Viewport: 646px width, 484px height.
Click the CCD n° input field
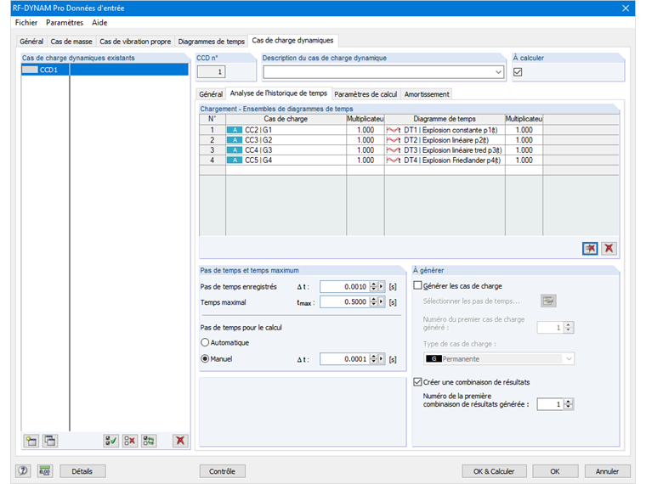212,72
